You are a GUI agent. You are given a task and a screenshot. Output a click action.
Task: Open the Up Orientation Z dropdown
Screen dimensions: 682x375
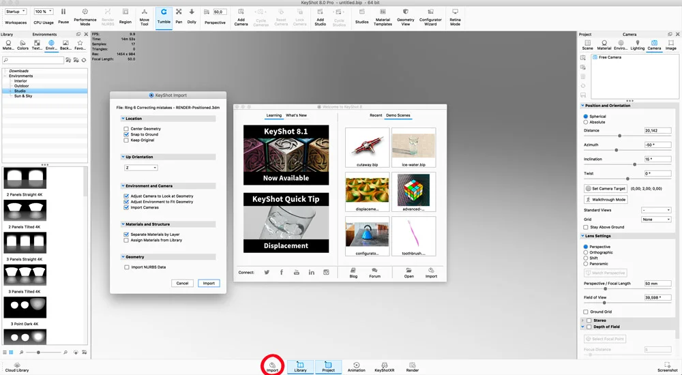tap(141, 168)
